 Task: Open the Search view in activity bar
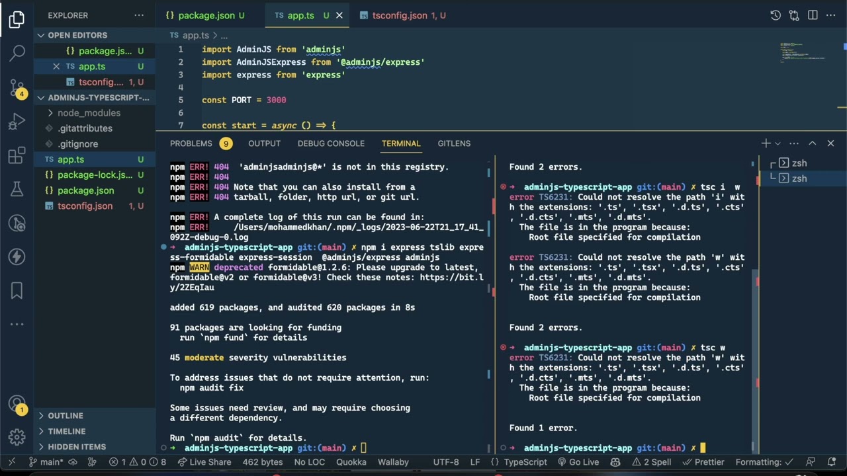(x=17, y=53)
